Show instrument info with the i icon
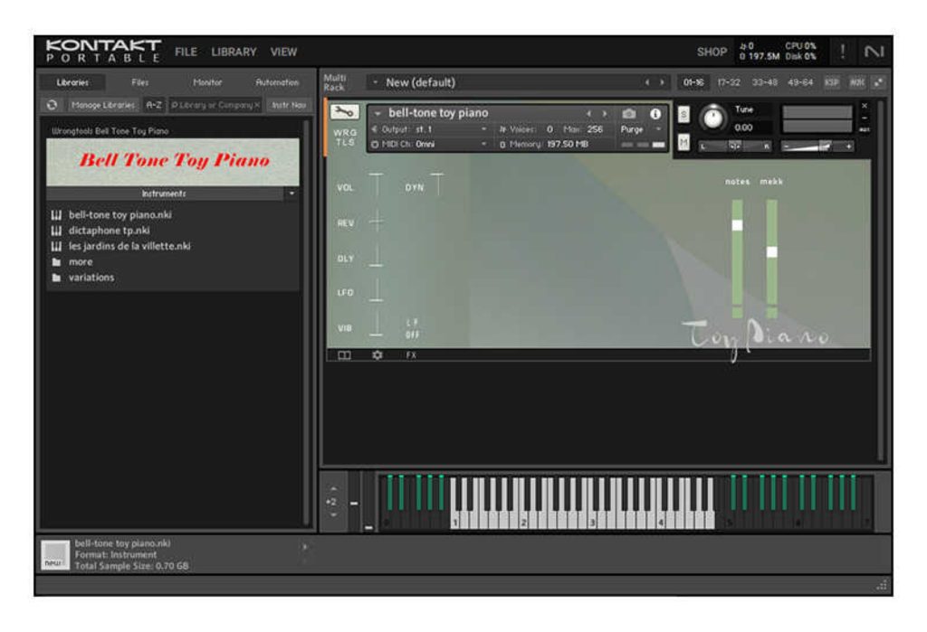This screenshot has height=632, width=927. point(655,113)
